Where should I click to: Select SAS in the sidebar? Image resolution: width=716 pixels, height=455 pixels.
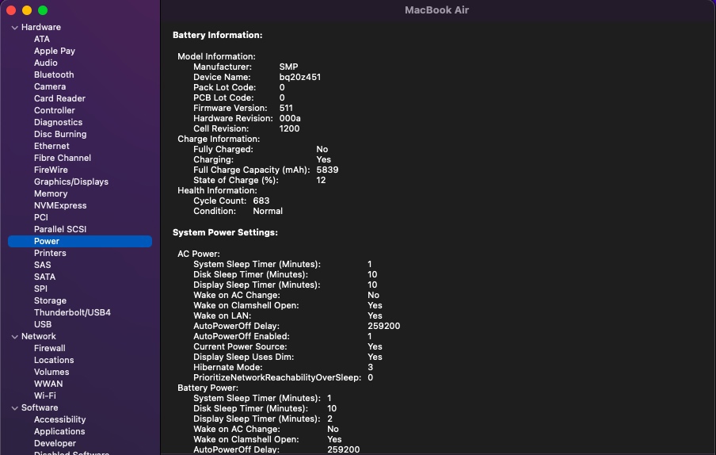43,265
